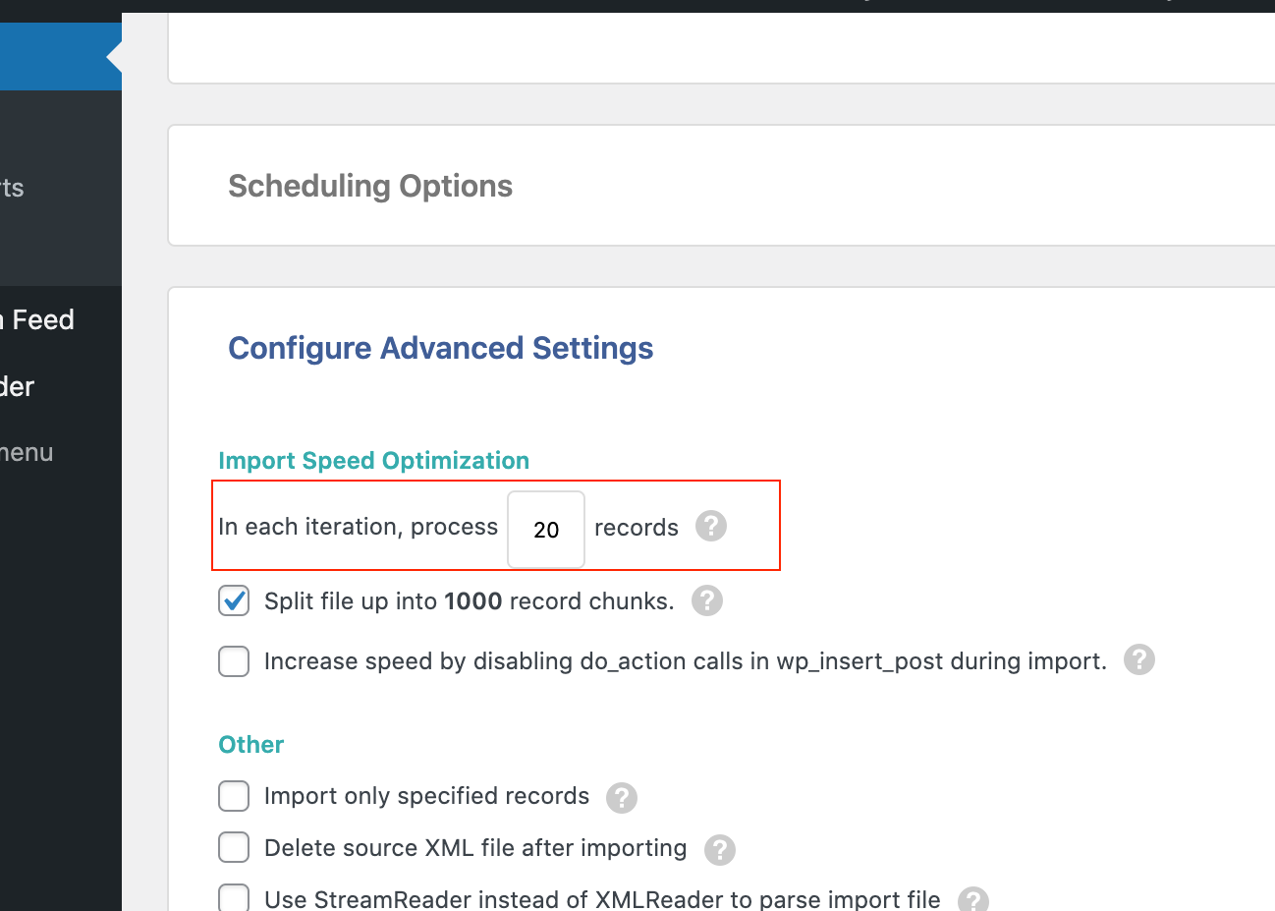Open the Feed item in the sidebar

click(37, 318)
